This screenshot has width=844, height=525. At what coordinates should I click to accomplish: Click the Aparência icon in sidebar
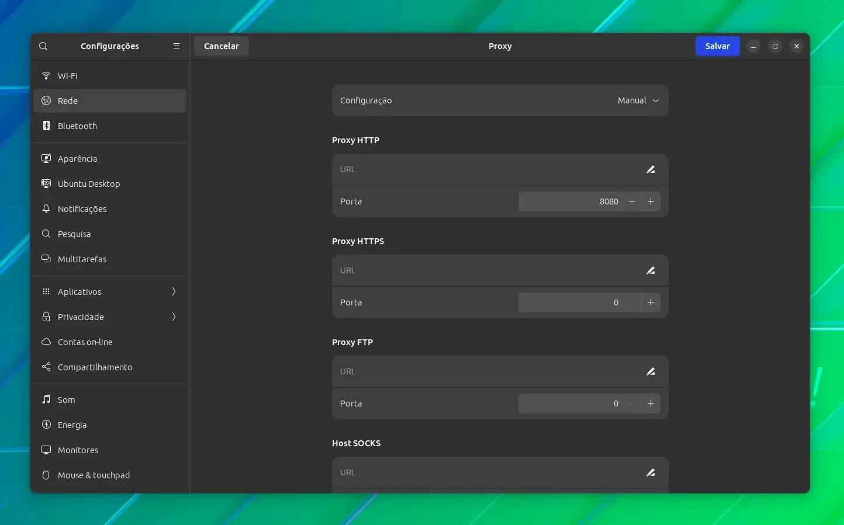coord(46,159)
